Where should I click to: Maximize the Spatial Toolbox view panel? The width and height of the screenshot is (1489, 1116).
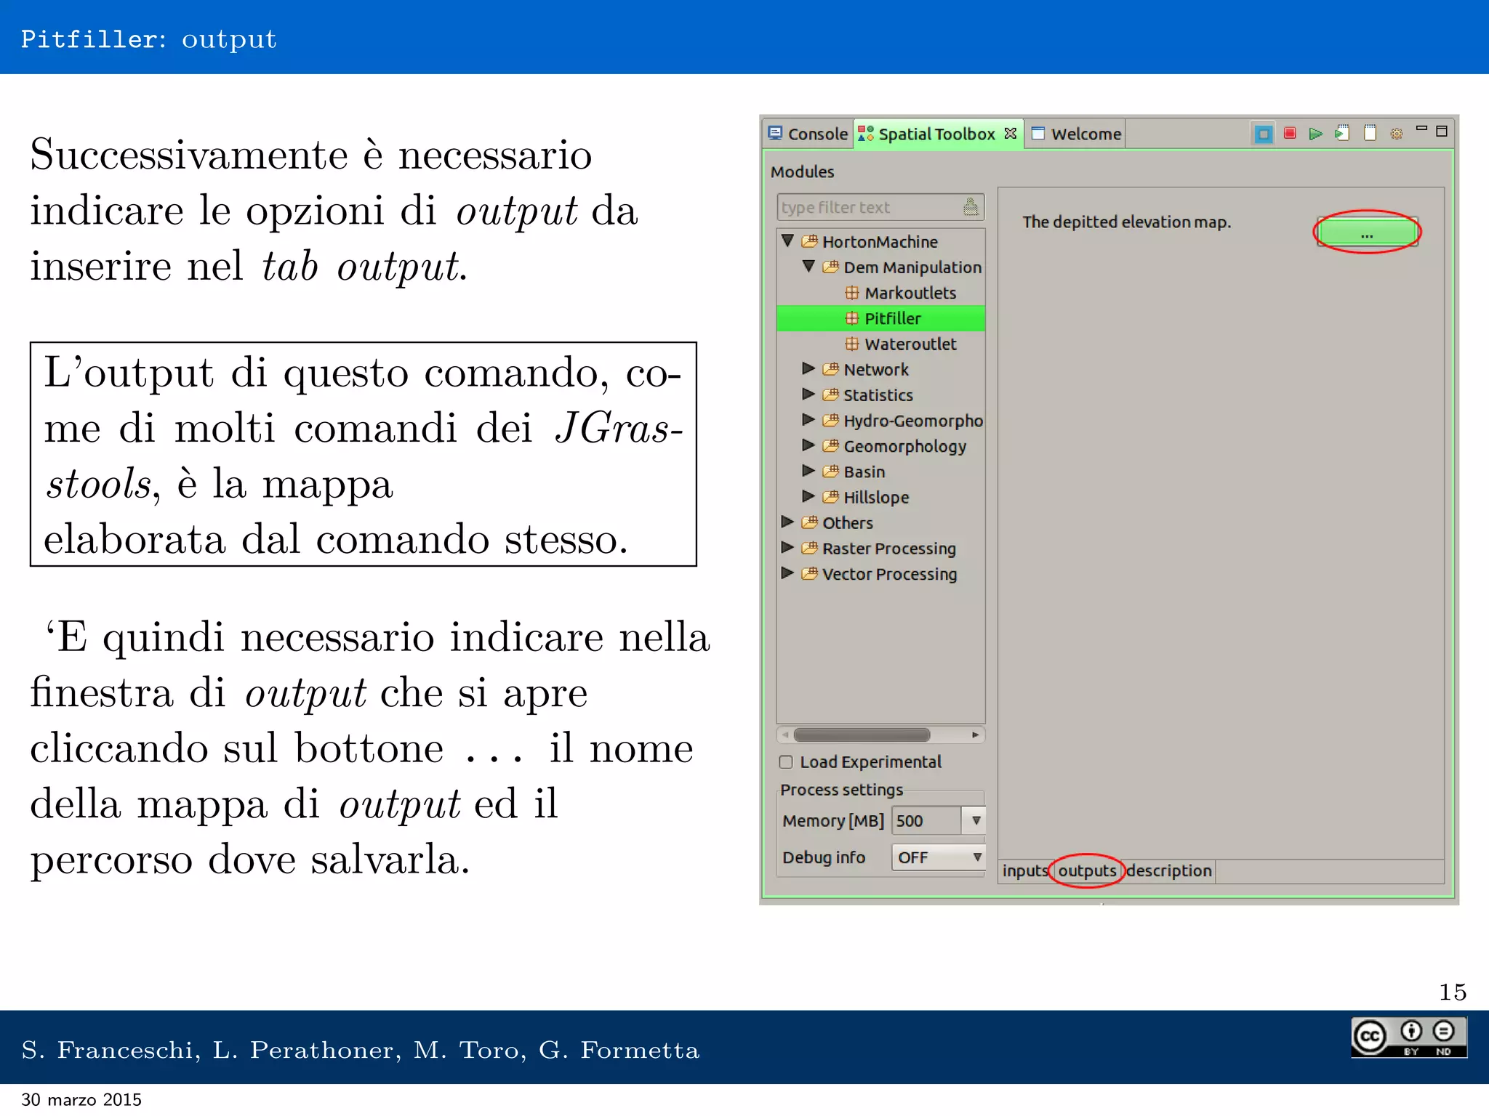[1442, 131]
